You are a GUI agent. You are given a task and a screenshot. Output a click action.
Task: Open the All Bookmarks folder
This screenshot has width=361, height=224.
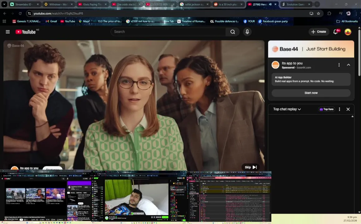coord(347,21)
